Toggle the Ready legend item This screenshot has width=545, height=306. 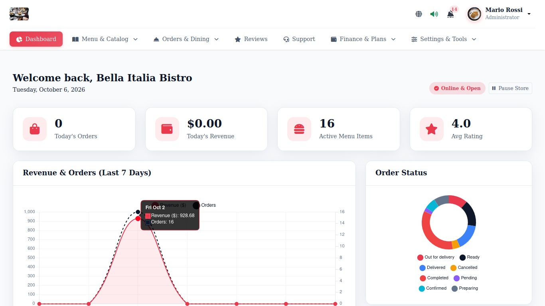tap(470, 257)
